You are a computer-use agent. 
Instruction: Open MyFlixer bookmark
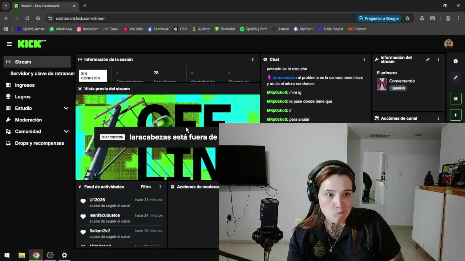pos(303,29)
